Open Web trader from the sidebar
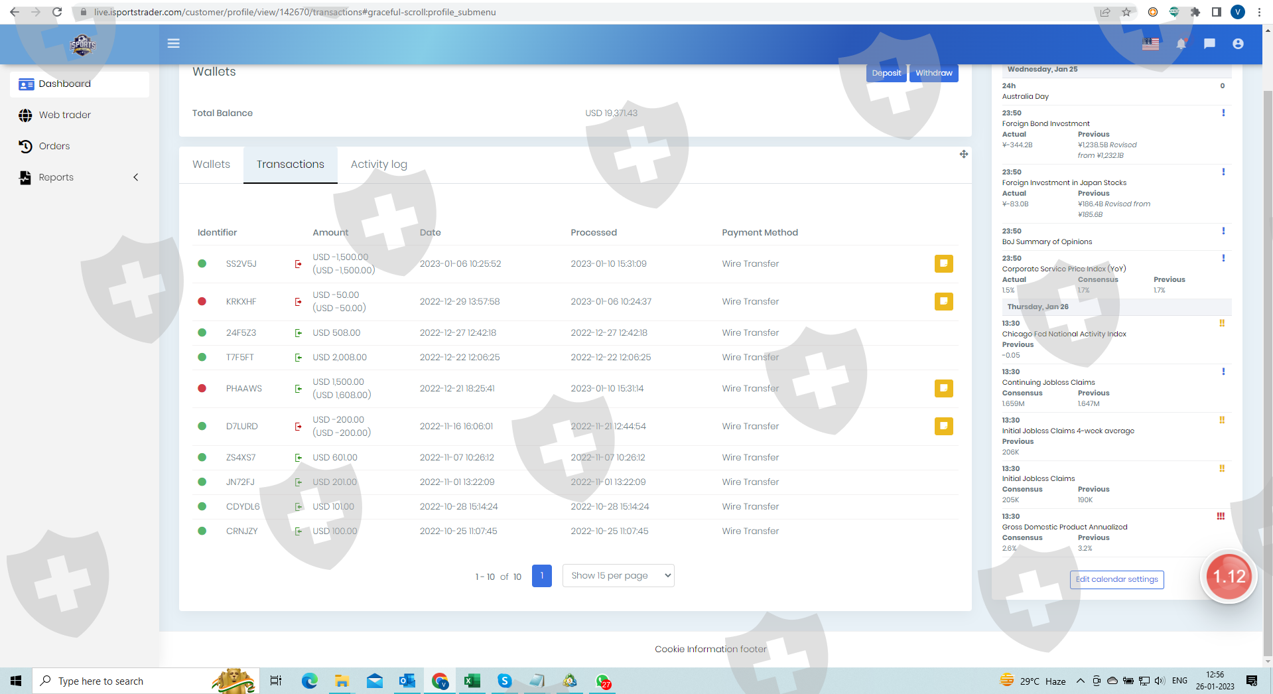Image resolution: width=1273 pixels, height=694 pixels. point(64,115)
